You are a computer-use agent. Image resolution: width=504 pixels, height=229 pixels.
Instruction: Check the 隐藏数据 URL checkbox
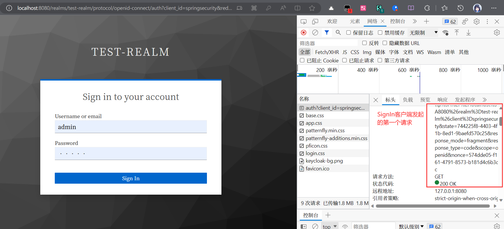click(x=385, y=43)
